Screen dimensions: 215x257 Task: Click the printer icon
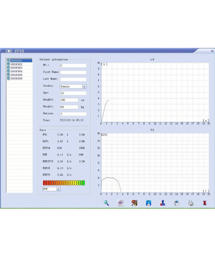click(191, 203)
